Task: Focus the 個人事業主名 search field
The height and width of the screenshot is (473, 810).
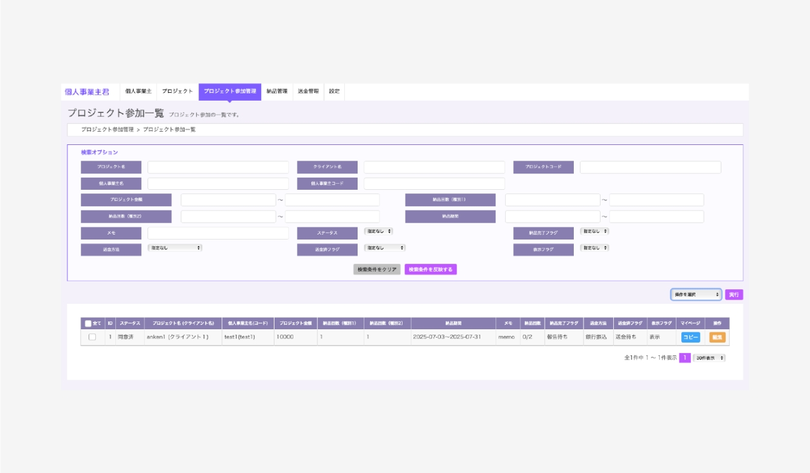Action: [x=219, y=184]
